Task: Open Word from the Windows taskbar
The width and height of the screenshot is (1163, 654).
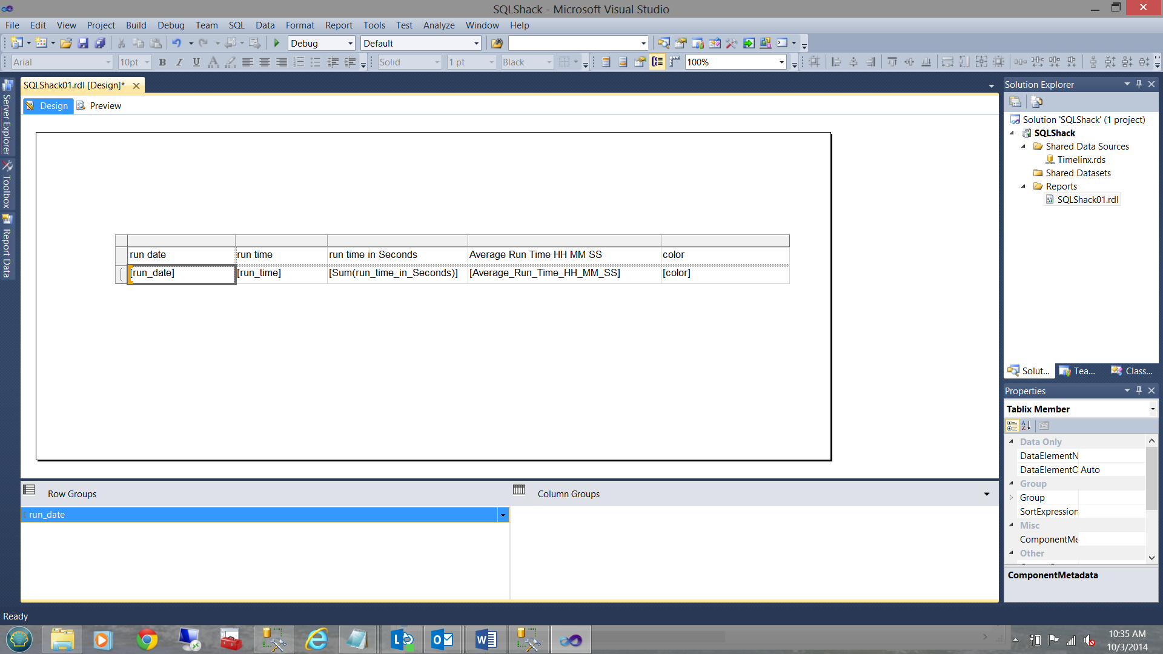Action: coord(486,639)
